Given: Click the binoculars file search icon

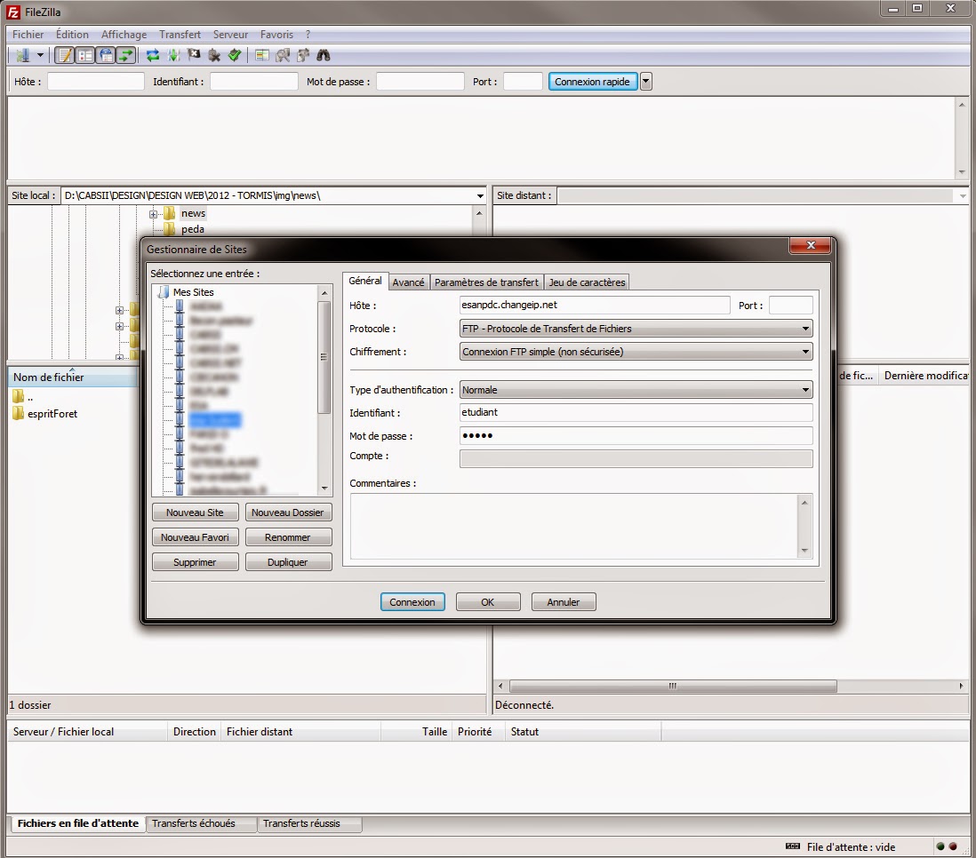Looking at the screenshot, I should [324, 55].
